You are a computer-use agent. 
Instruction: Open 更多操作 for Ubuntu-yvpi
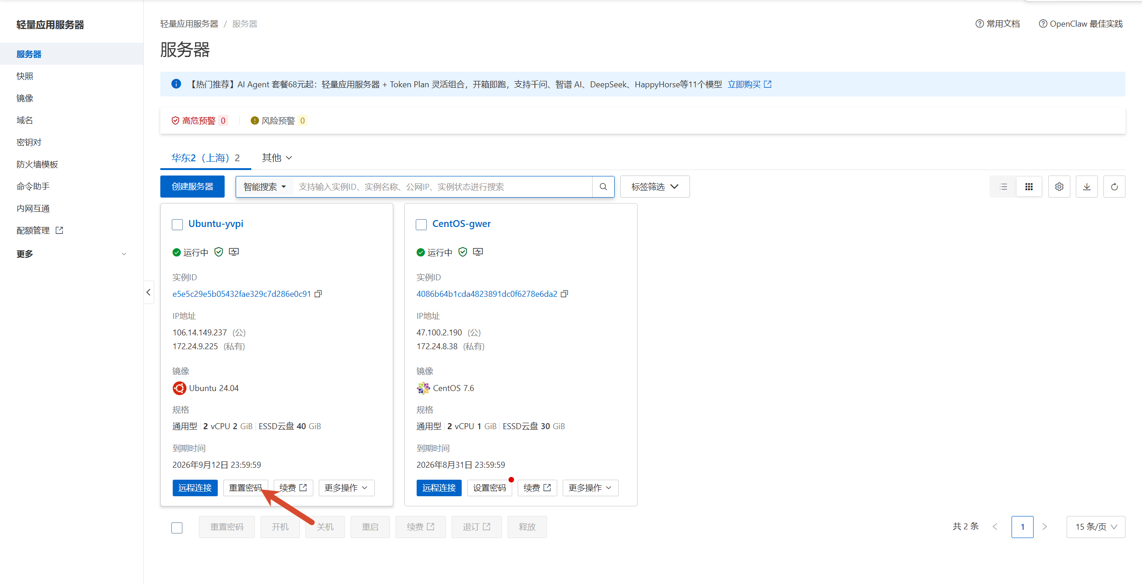click(x=346, y=488)
